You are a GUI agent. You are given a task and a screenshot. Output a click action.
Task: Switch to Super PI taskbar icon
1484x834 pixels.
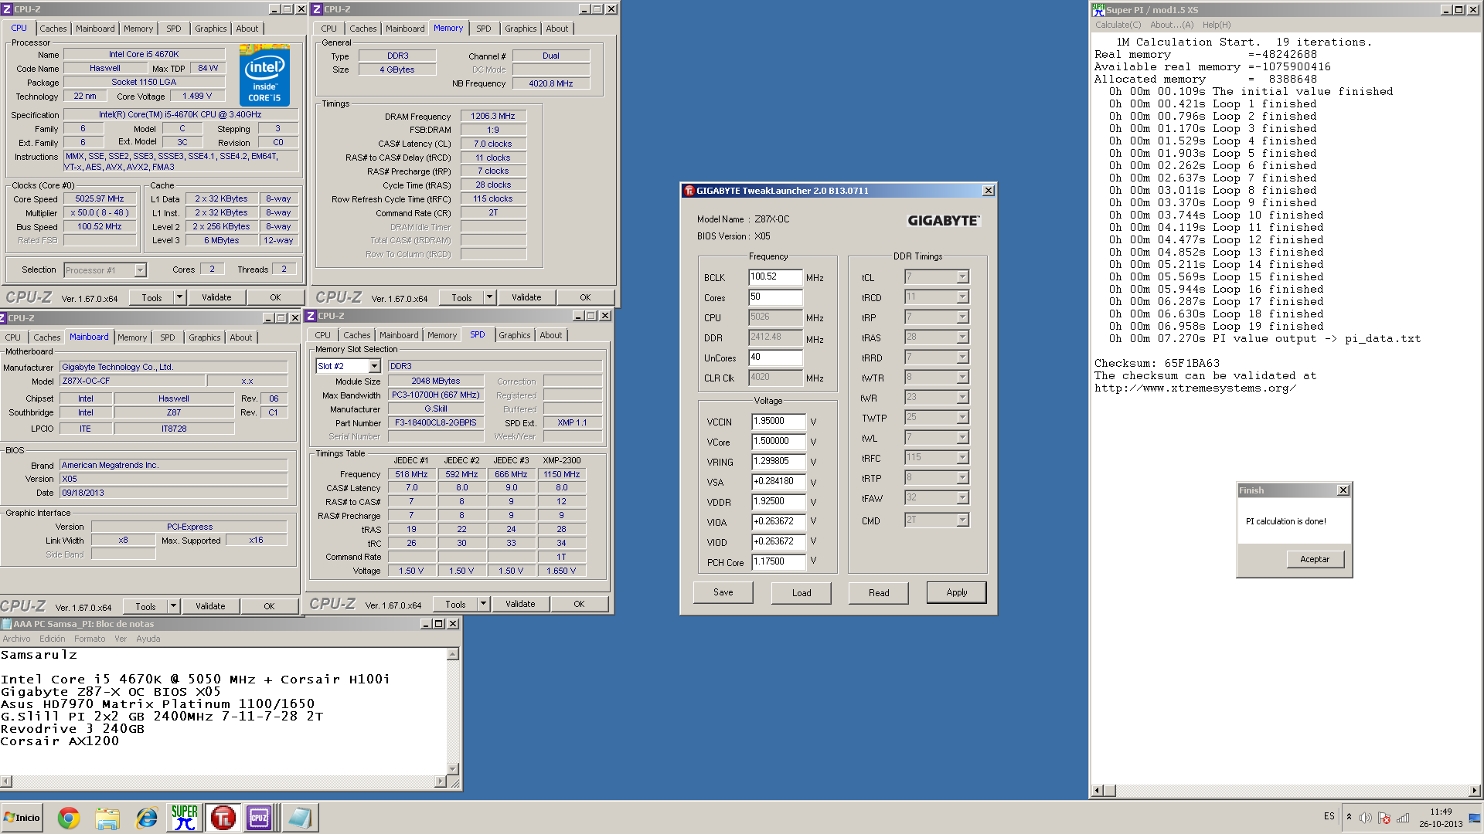click(185, 818)
